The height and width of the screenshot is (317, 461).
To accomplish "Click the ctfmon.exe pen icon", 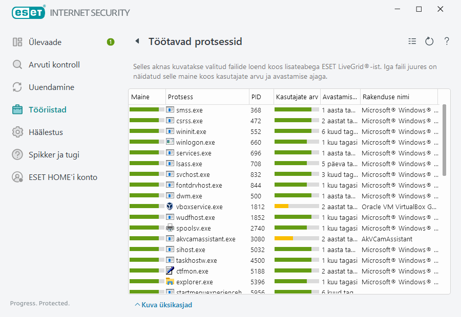I will (x=170, y=271).
